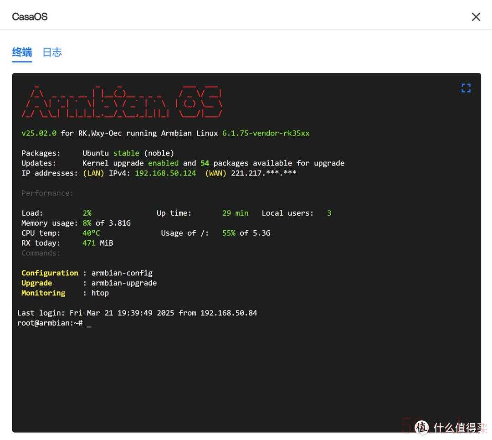The image size is (492, 440).
Task: Switch to the 终端 tab
Action: point(22,52)
